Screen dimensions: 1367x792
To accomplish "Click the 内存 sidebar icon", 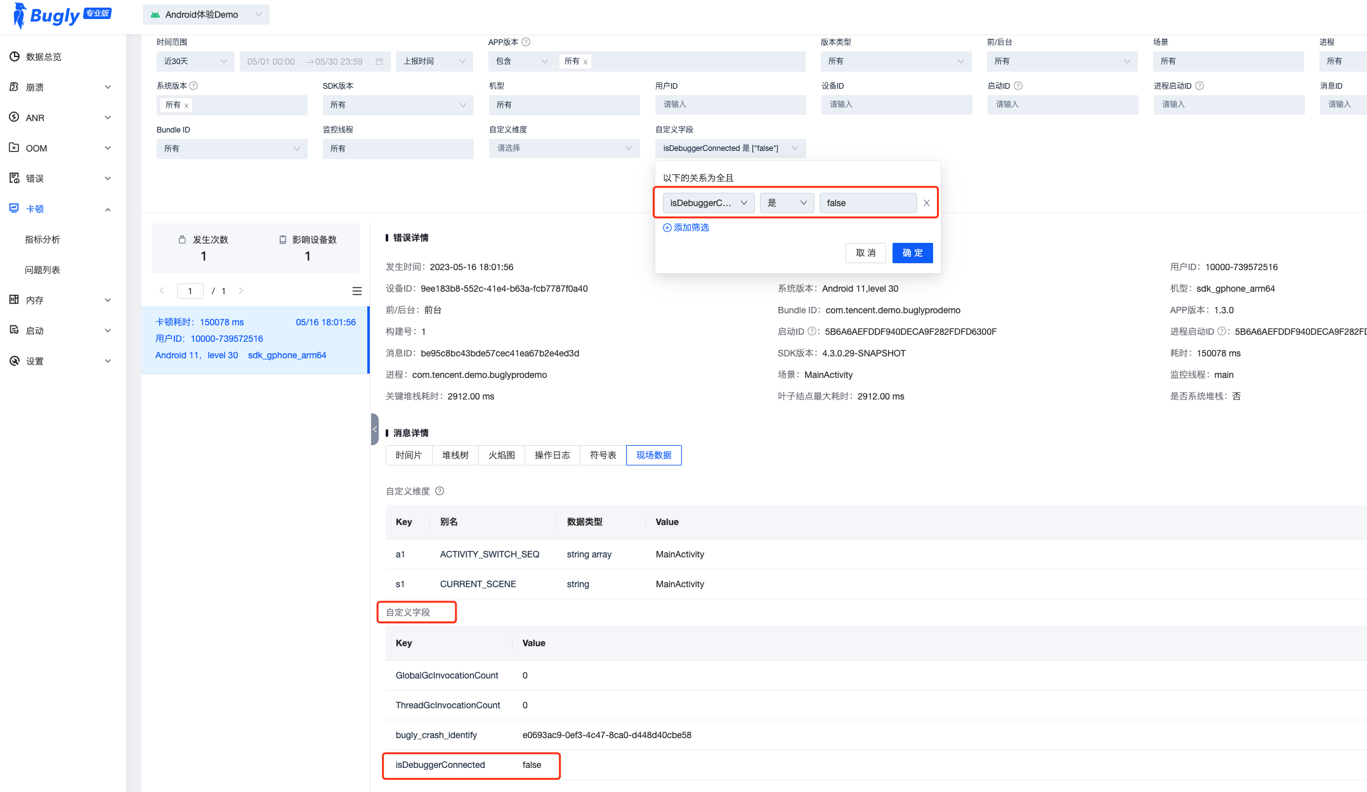I will (x=14, y=299).
